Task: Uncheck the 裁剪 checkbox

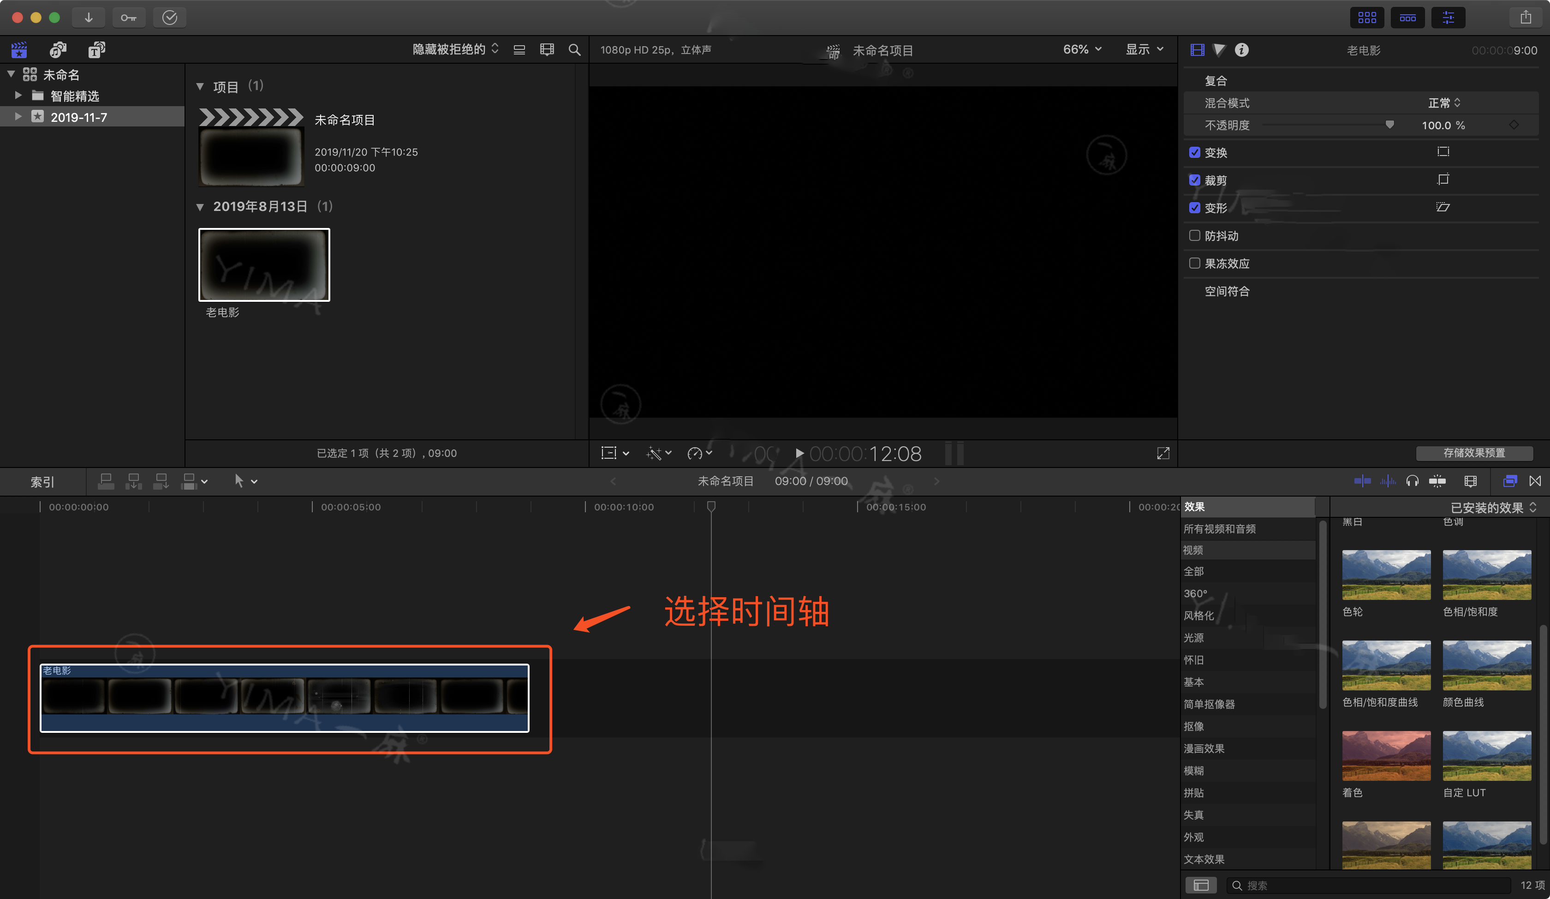Action: [x=1194, y=180]
